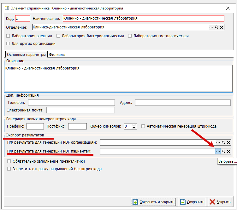The width and height of the screenshot is (237, 210).
Task: Click the highlighted ellipsis button for PDF пациентам
Action: pos(218,152)
